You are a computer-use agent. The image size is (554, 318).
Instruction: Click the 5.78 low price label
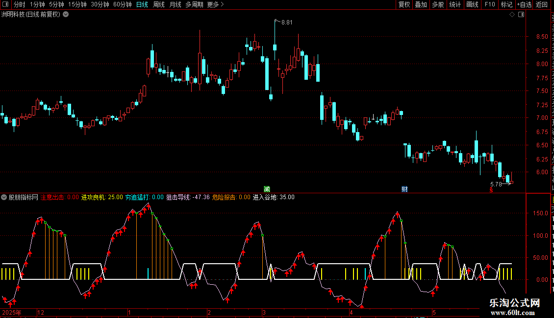[496, 184]
